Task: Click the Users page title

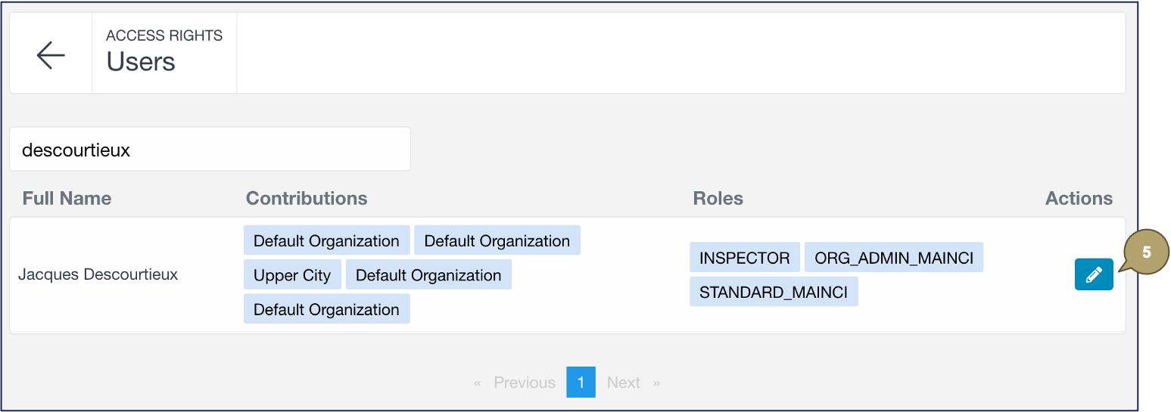Action: [141, 62]
